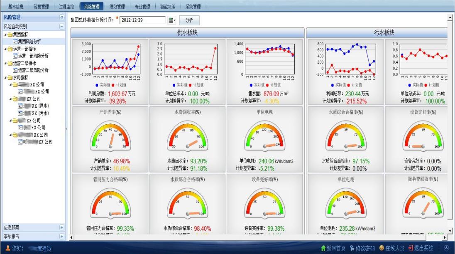Viewport: 455px width, 254px height.
Task: Click the key icon for 修改密码
Action: coord(352,248)
